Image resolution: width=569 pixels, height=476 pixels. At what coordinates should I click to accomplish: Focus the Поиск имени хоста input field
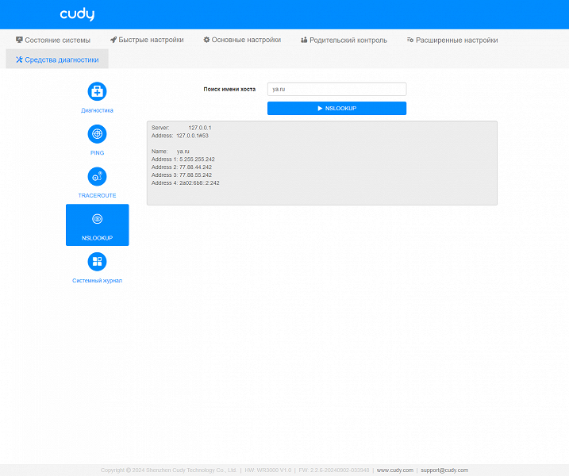[336, 89]
